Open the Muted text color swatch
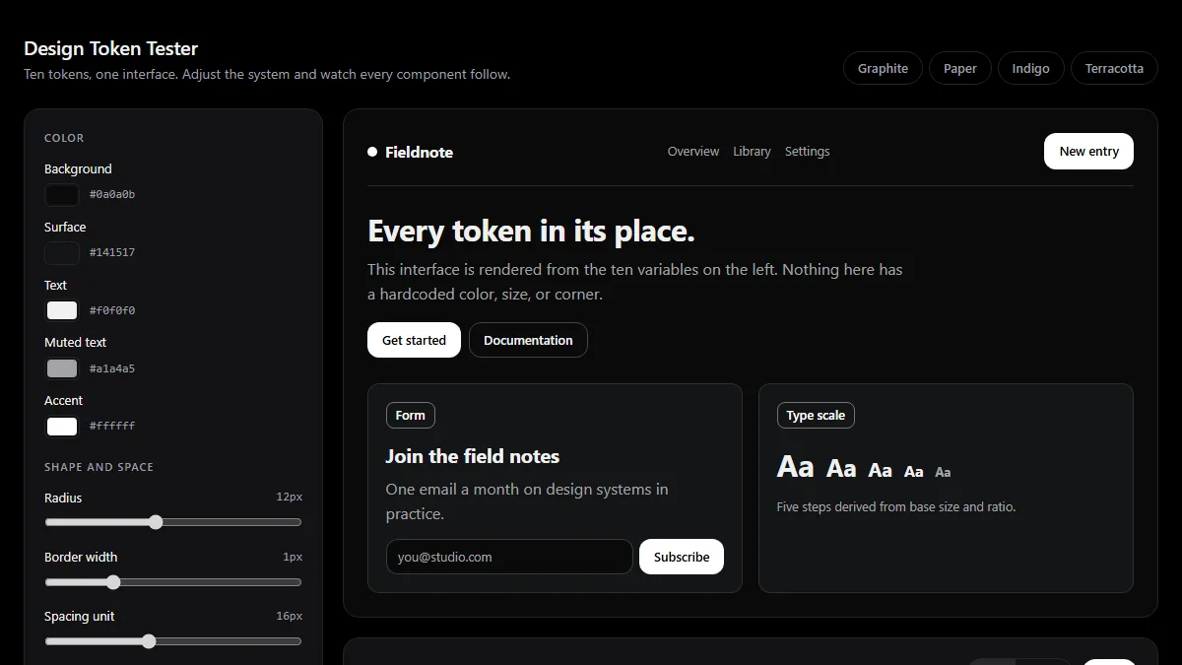 point(62,368)
